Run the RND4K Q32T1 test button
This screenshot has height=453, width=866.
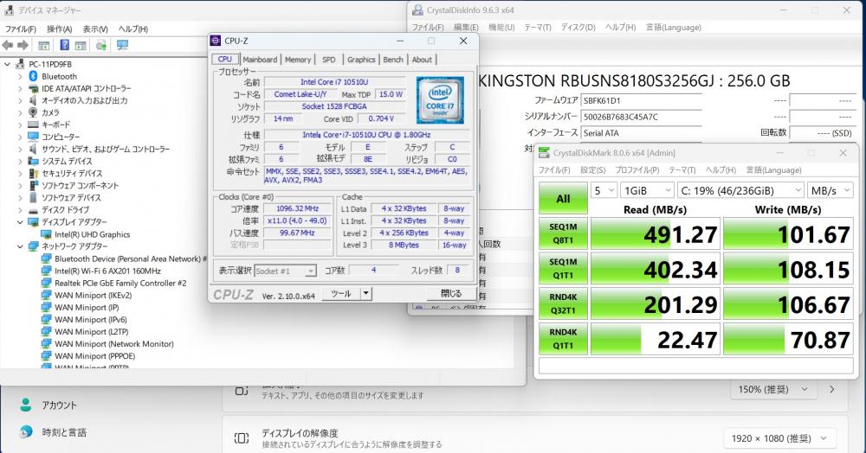click(563, 303)
